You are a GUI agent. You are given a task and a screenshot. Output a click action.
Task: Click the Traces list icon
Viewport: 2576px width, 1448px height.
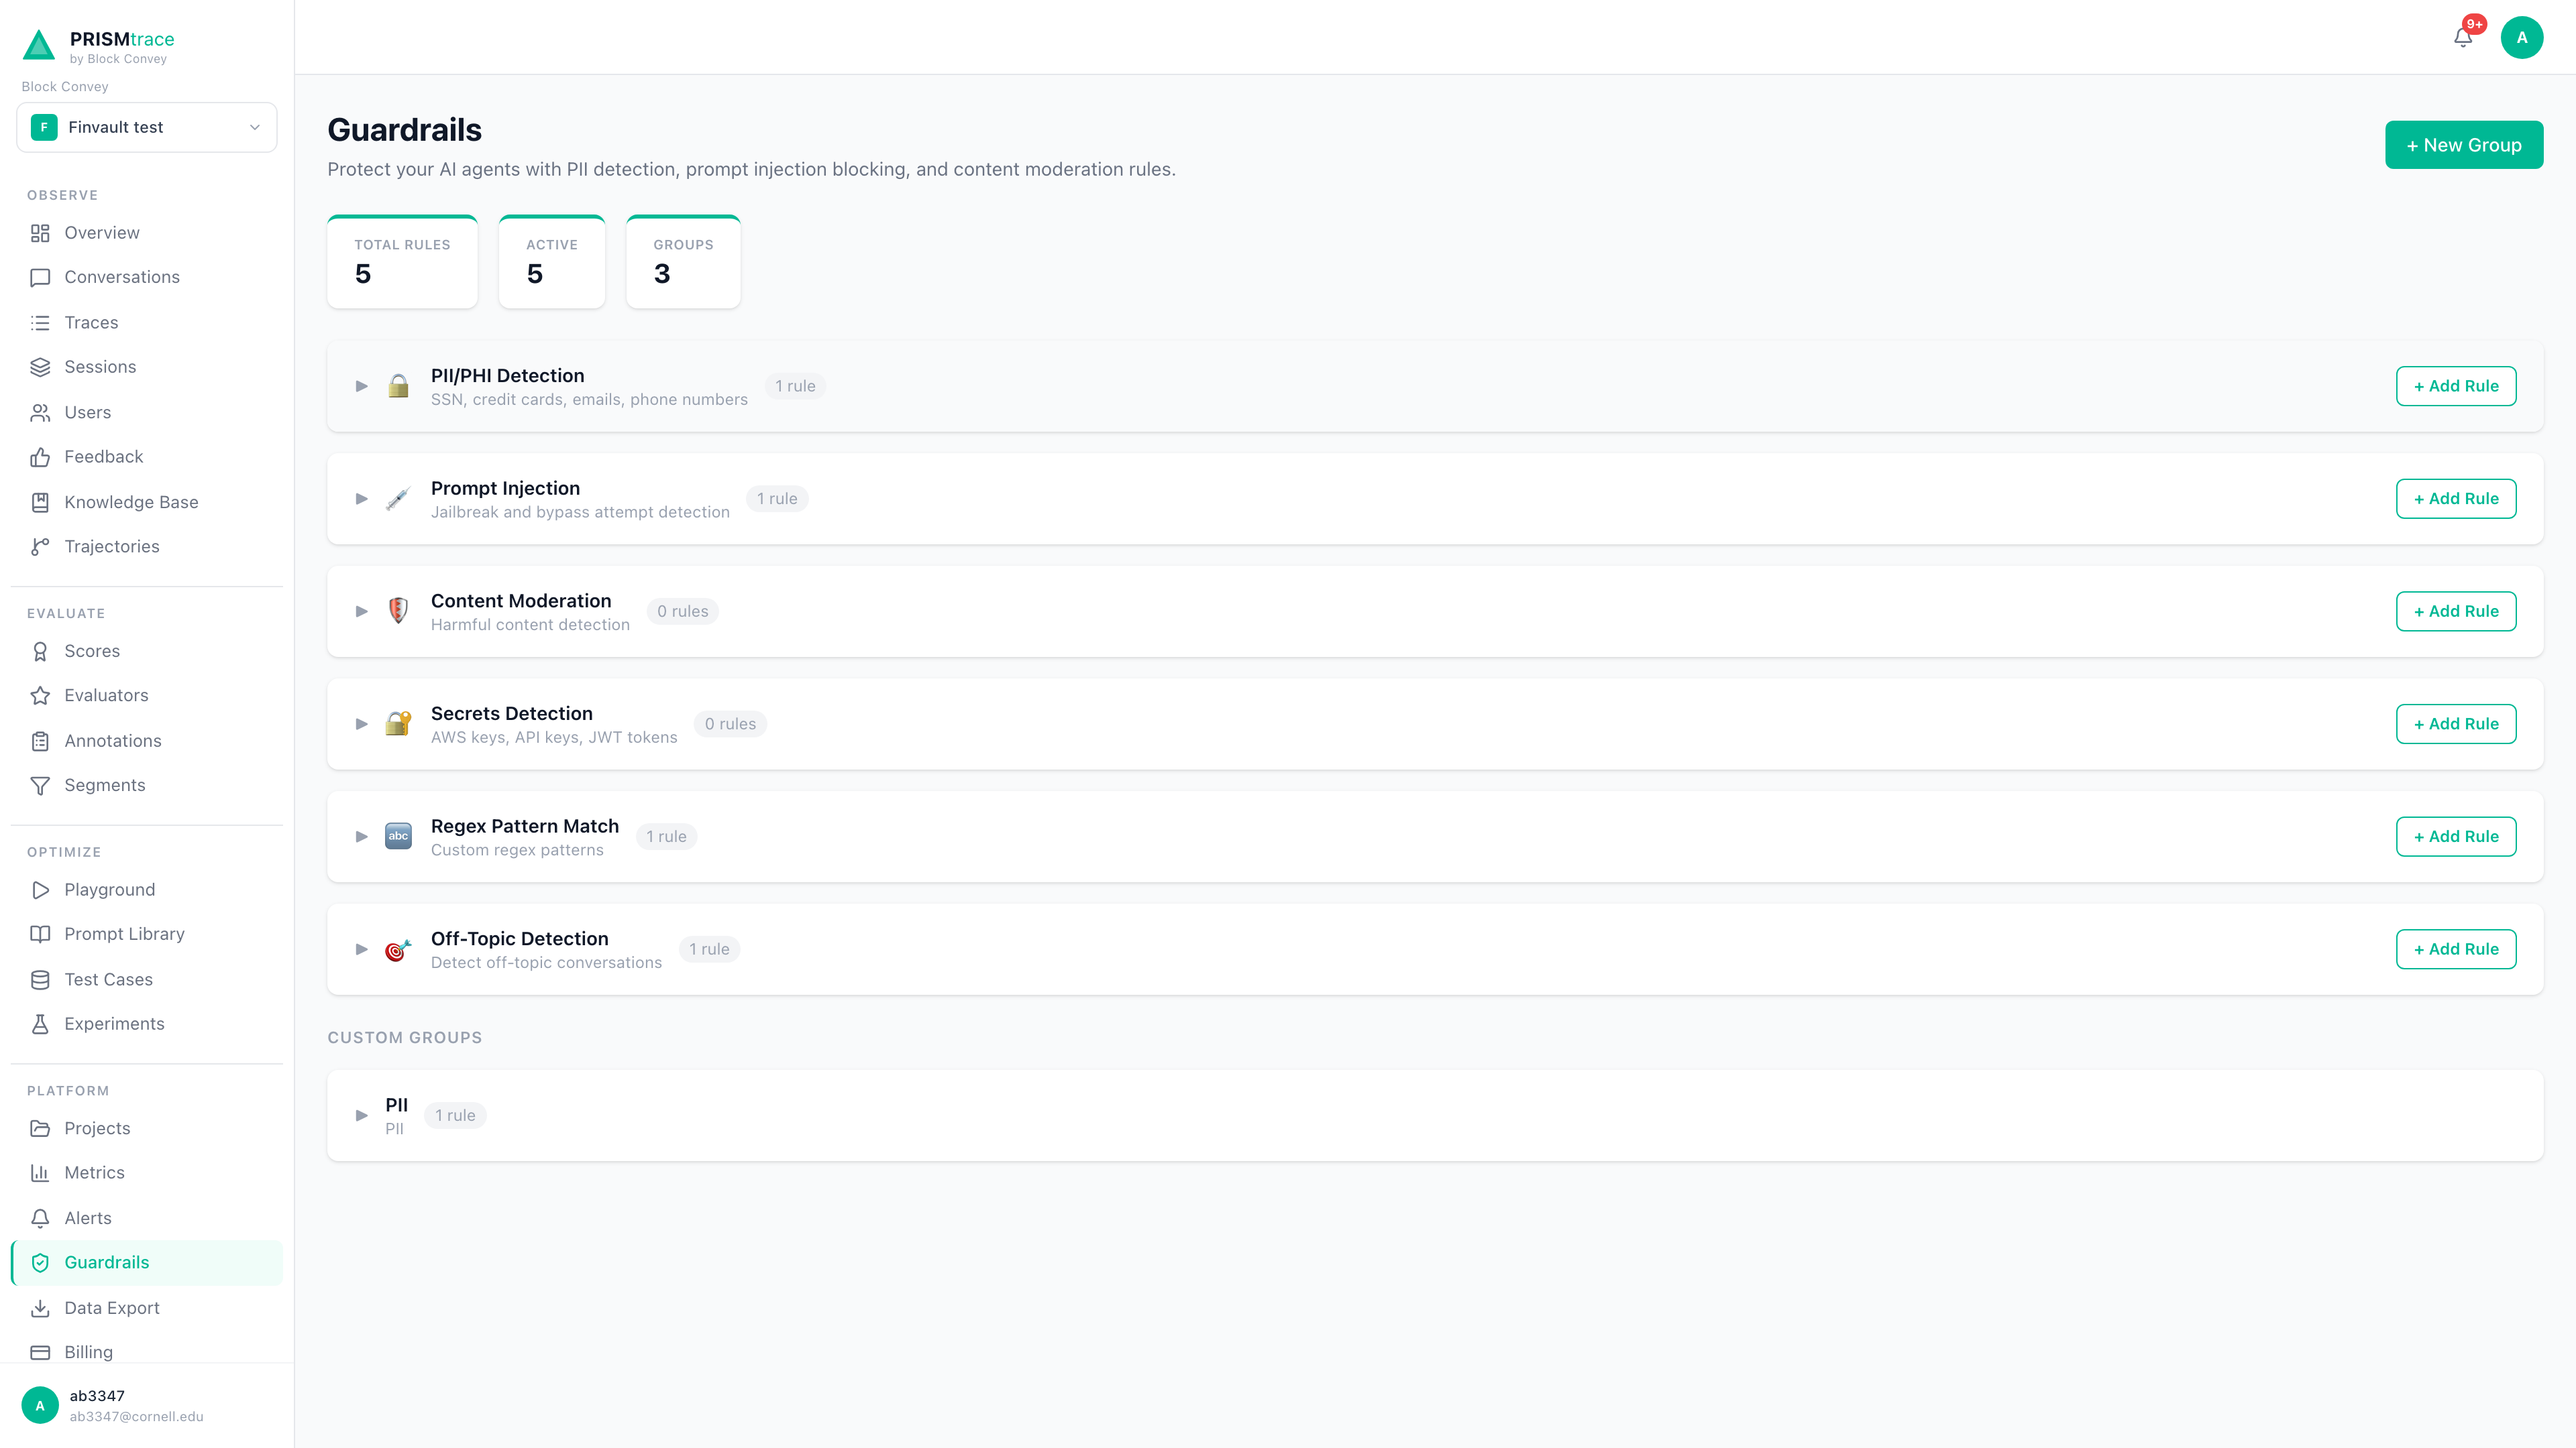40,322
